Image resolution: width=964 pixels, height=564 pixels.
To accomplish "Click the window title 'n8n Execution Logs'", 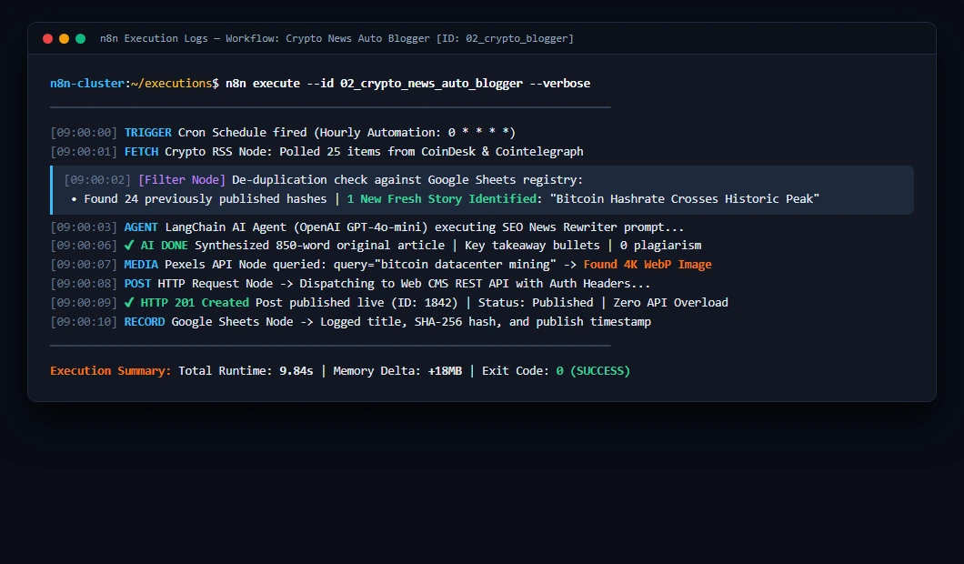I will tap(154, 38).
